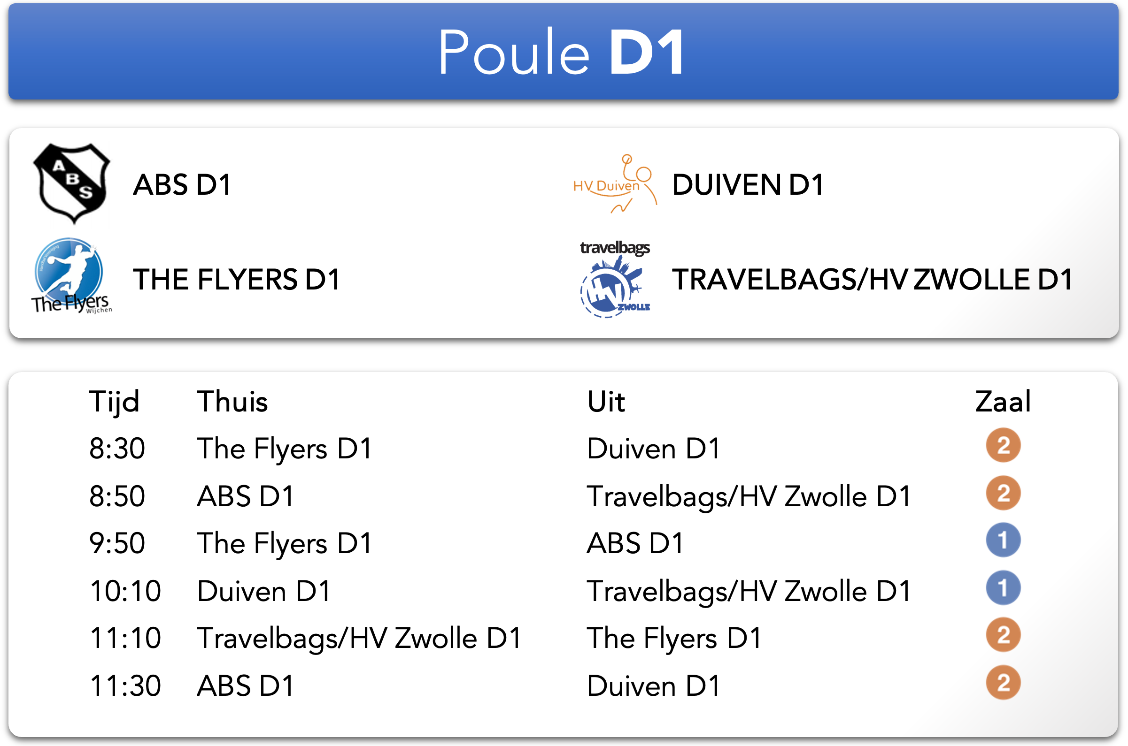
Task: Click the ABS club shield logo
Action: click(x=71, y=183)
